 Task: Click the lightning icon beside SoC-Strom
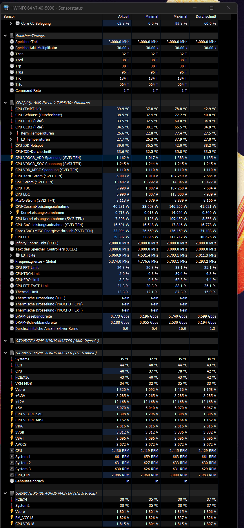click(12, 182)
